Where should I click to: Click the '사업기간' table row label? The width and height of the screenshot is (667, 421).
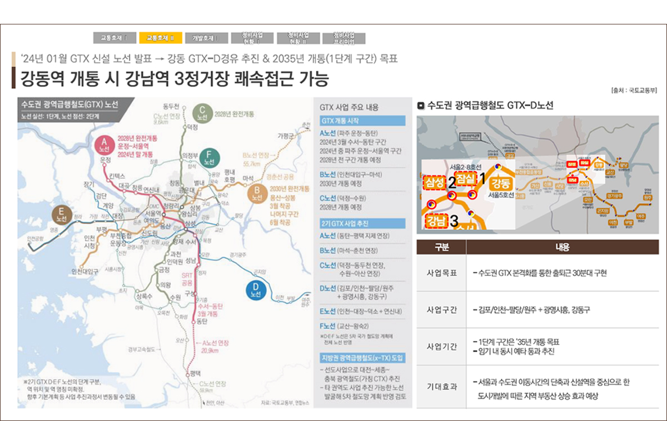click(x=441, y=347)
